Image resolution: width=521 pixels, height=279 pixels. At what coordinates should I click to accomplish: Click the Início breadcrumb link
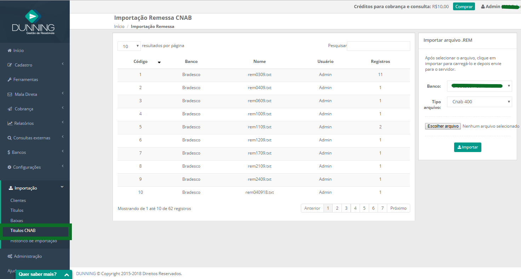click(x=119, y=27)
